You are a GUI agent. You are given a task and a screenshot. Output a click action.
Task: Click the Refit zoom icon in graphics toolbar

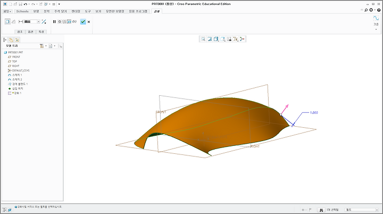(203, 39)
